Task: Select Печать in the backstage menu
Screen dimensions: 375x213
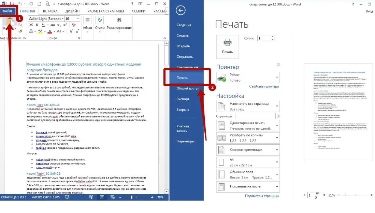Action: pos(182,78)
